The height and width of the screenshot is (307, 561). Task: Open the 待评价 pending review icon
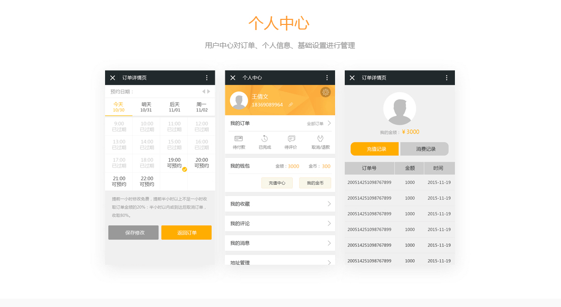click(x=291, y=142)
